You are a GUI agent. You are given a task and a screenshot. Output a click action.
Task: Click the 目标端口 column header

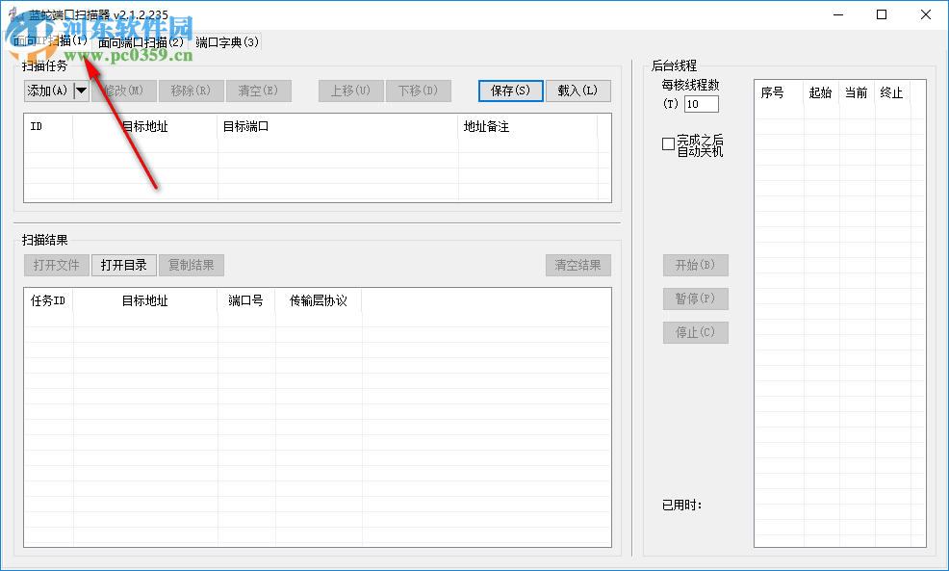coord(338,126)
